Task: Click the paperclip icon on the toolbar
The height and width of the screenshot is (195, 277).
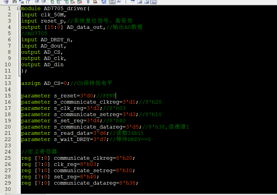Action: [x=88, y=2]
